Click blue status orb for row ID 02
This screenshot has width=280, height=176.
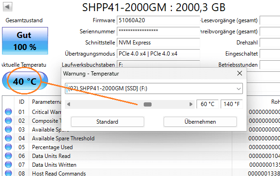[8, 120]
